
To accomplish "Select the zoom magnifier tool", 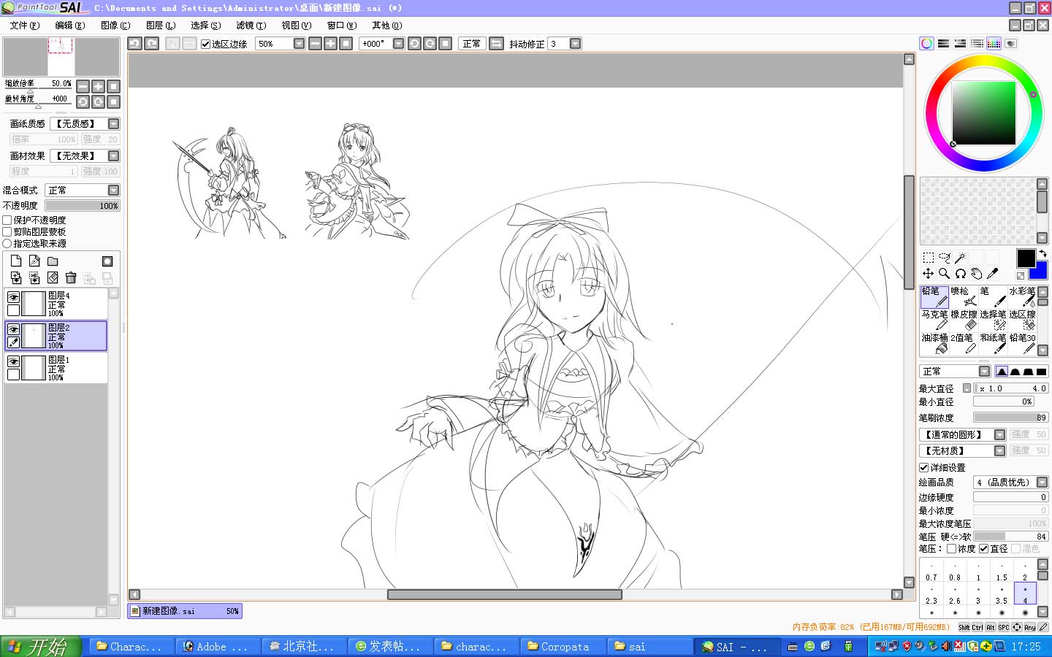I will coord(944,274).
